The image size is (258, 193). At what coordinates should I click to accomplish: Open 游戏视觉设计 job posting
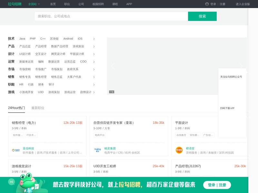pos(21,166)
